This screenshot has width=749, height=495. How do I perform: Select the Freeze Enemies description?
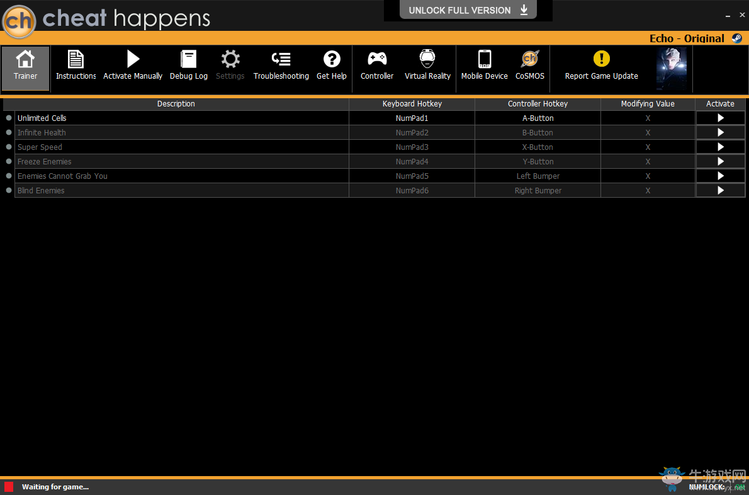pyautogui.click(x=45, y=161)
